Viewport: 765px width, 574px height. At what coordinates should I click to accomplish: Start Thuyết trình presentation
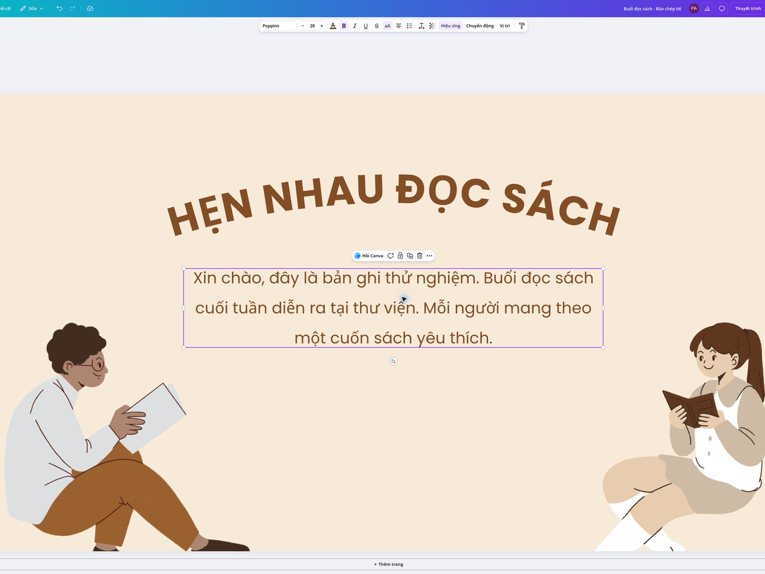point(747,8)
